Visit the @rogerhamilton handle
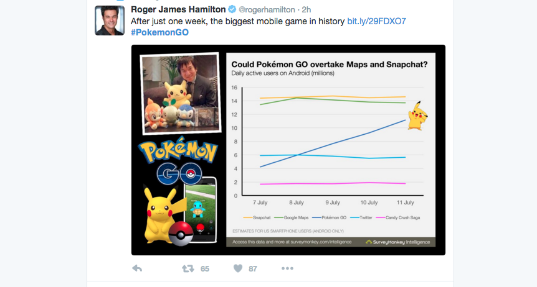Viewport: 537px width, 287px height. (267, 9)
